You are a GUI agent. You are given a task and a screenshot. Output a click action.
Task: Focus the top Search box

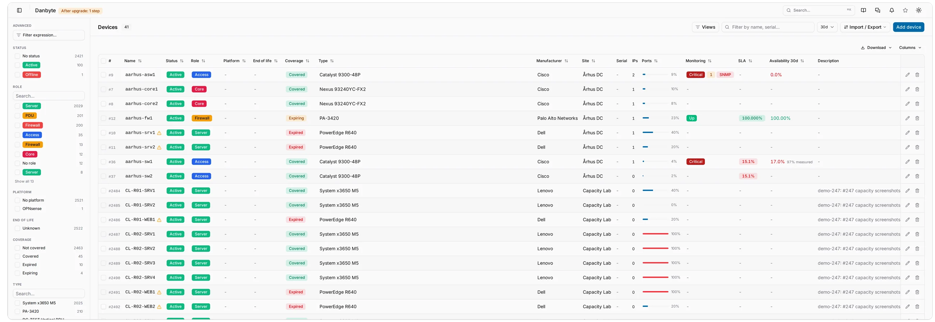(x=818, y=10)
